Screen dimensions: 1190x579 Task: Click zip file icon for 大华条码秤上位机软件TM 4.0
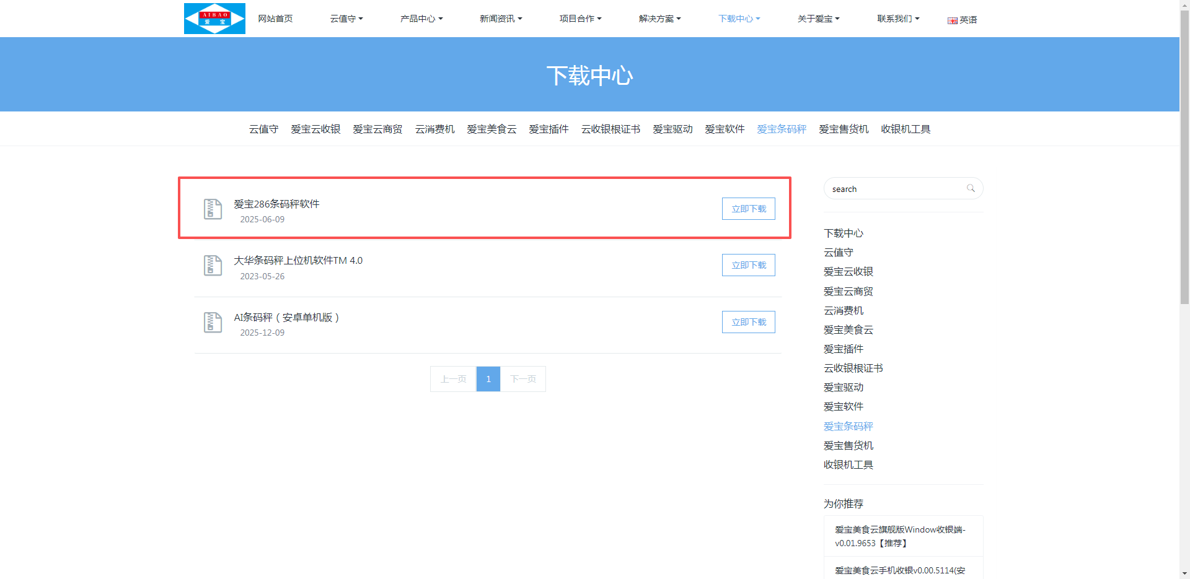[x=213, y=266]
